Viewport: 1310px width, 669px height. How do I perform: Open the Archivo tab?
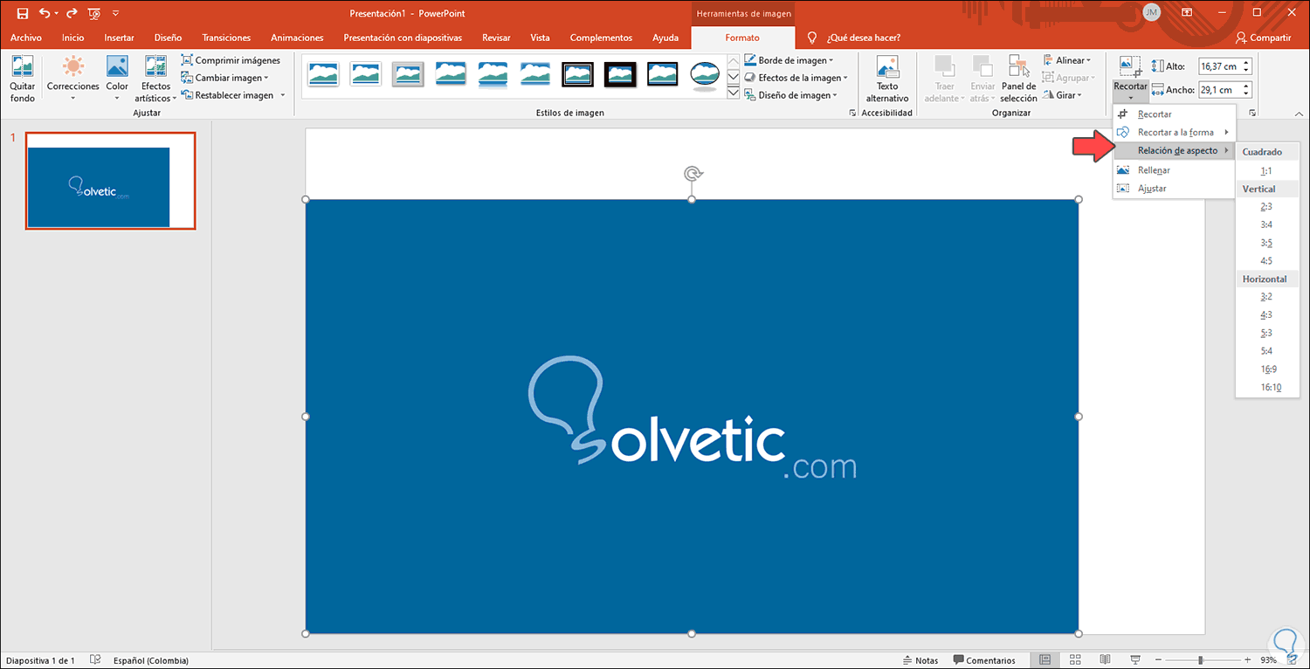pyautogui.click(x=26, y=38)
